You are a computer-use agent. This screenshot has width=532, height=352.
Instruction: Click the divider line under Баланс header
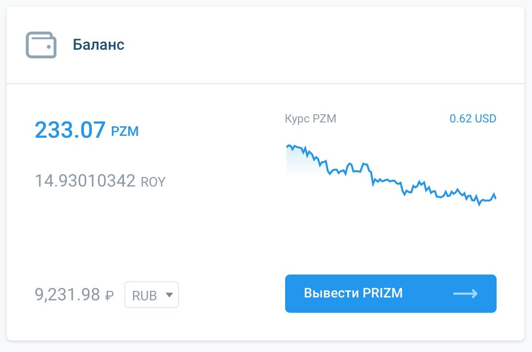266,84
